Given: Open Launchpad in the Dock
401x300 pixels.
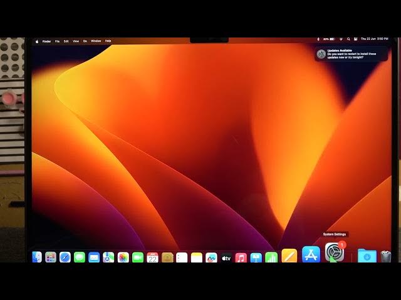Looking at the screenshot, I should [51, 257].
